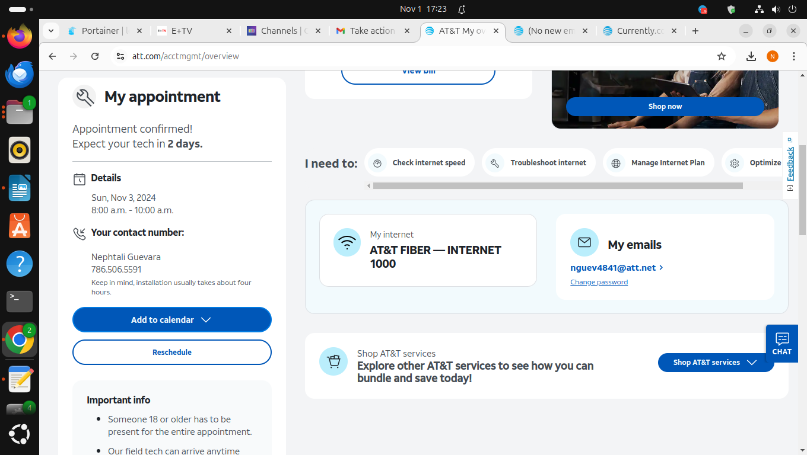The height and width of the screenshot is (455, 807).
Task: Click the Change password link
Action: 599,282
